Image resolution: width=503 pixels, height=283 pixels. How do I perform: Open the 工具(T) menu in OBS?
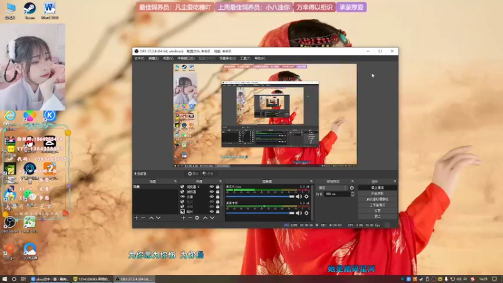(x=245, y=58)
